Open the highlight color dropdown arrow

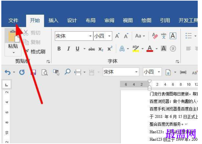coord(143,49)
